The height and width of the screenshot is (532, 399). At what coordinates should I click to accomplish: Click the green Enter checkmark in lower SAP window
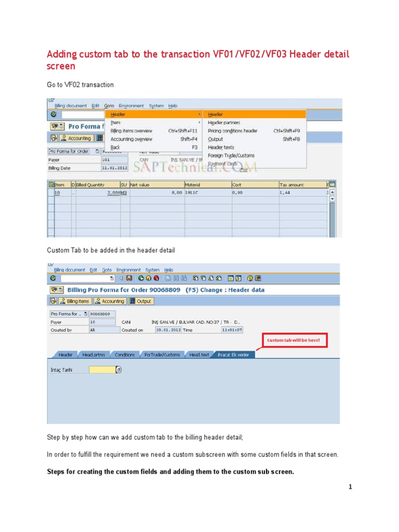[53, 278]
